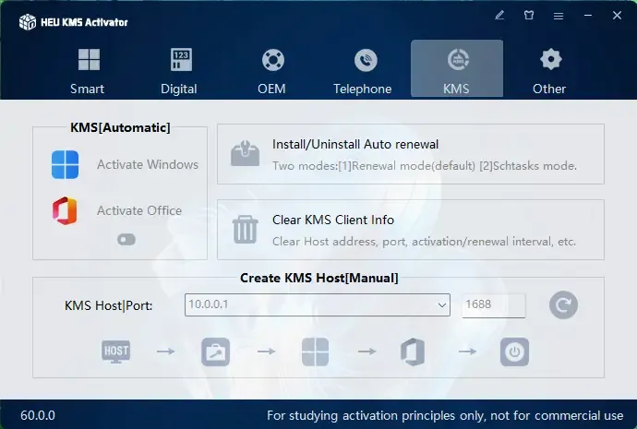Open the skin shirt icon in title bar

(x=529, y=16)
